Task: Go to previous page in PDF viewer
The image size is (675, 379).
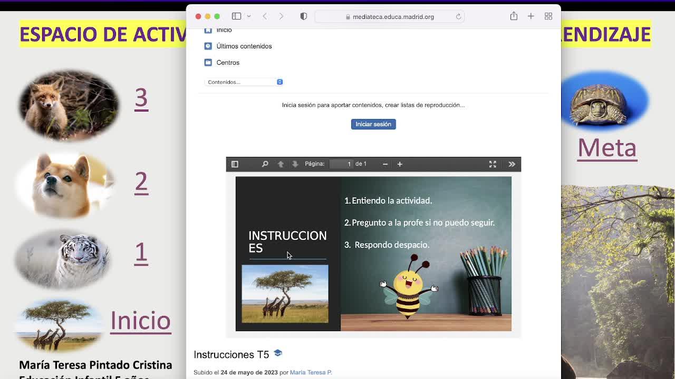Action: coord(281,164)
